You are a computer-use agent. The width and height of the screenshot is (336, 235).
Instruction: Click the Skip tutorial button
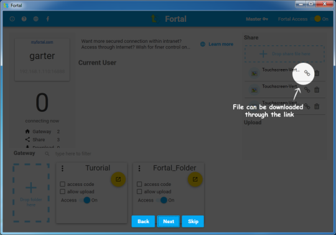[x=193, y=221]
